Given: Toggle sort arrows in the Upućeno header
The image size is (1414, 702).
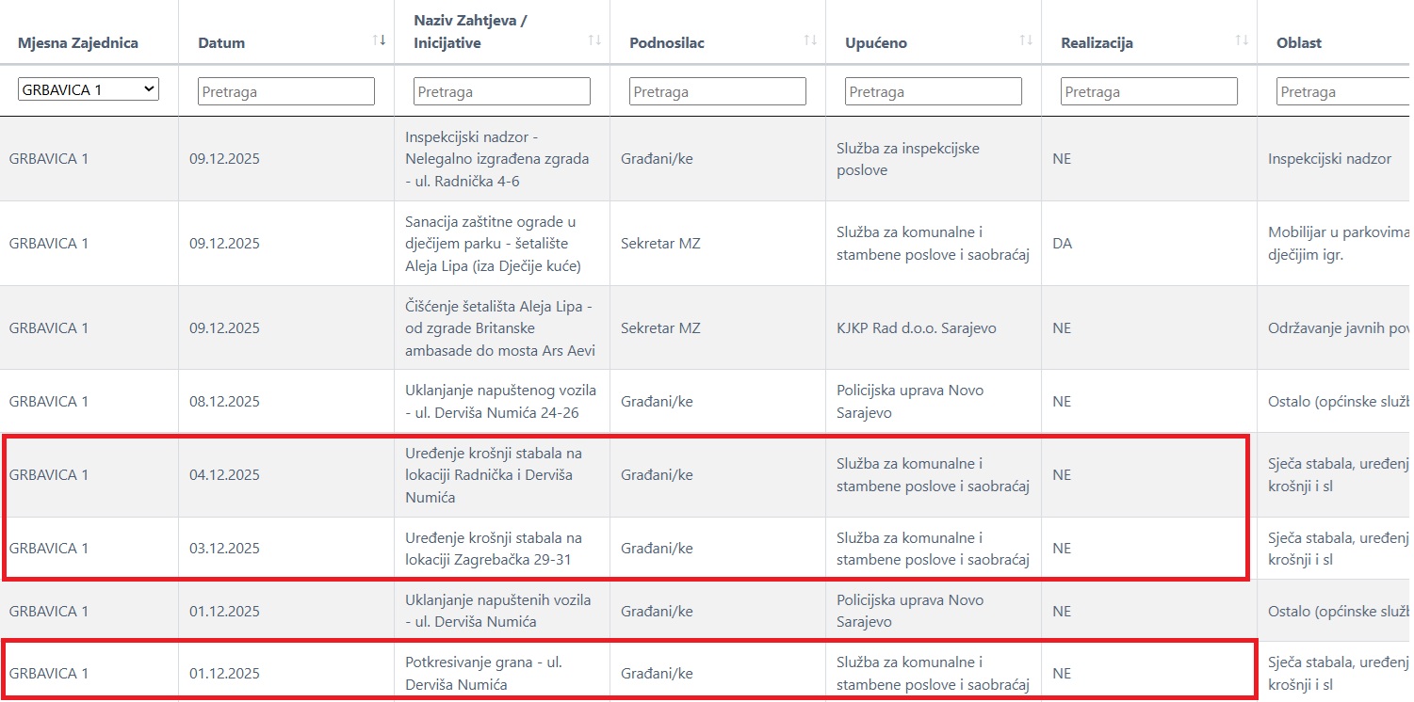Looking at the screenshot, I should (1026, 40).
